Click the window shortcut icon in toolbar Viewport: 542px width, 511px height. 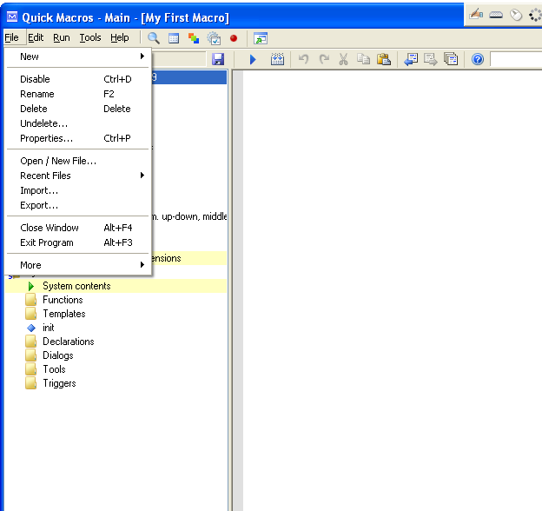click(261, 38)
